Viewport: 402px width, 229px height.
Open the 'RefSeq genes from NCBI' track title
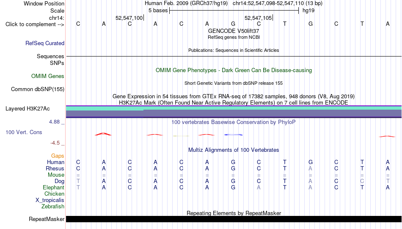(234, 37)
